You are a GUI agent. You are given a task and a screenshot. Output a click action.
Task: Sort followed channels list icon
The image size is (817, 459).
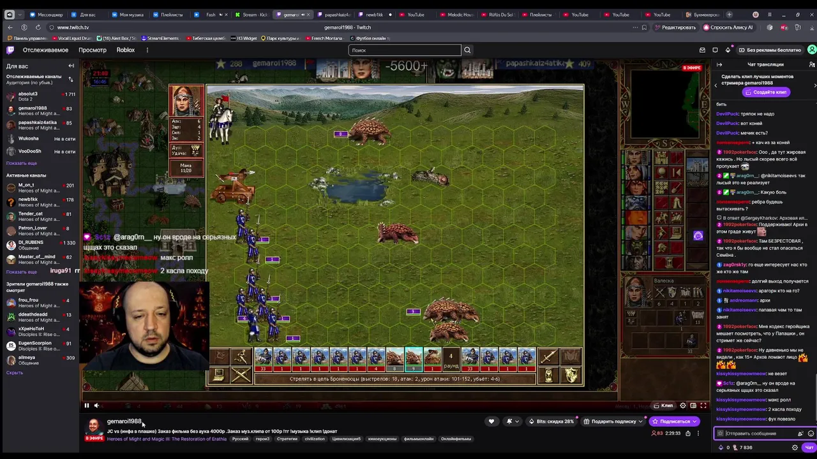click(x=71, y=79)
